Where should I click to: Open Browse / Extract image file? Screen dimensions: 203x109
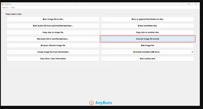(53, 46)
